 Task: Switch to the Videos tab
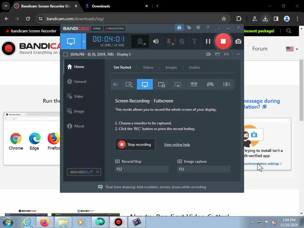[148, 67]
